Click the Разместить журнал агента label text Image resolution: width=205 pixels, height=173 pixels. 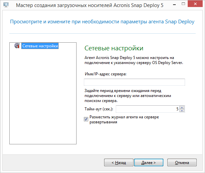point(124,119)
